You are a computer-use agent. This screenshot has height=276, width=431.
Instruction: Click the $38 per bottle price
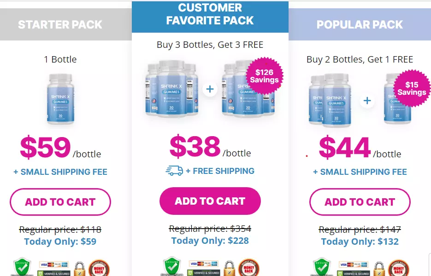(x=210, y=147)
